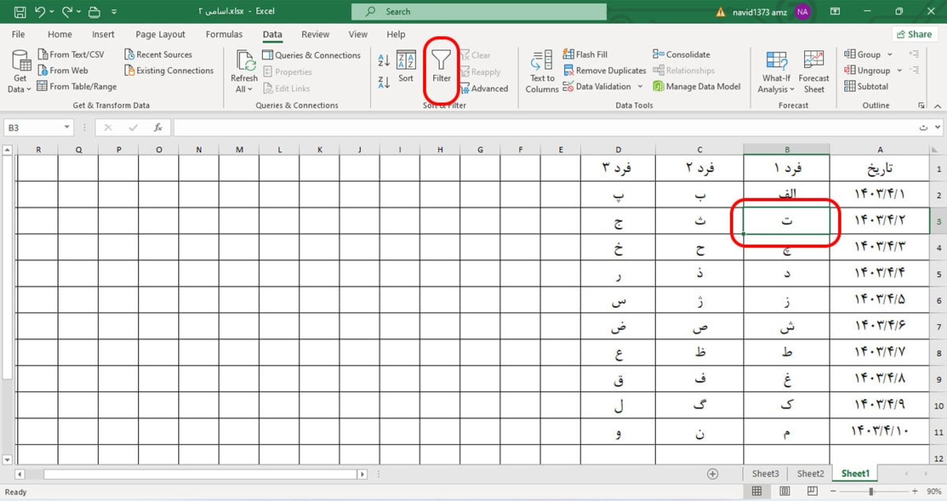Add a new sheet
947x501 pixels.
713,474
